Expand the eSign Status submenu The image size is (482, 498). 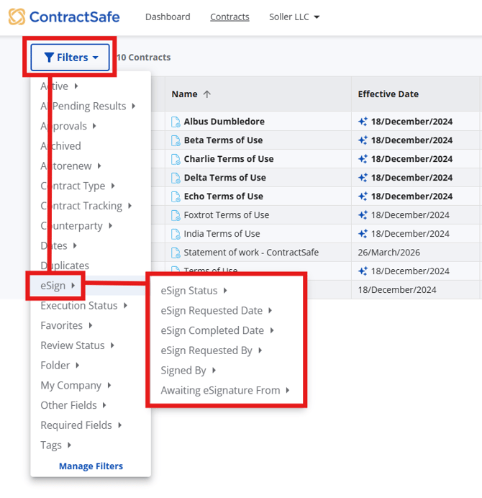tap(194, 291)
